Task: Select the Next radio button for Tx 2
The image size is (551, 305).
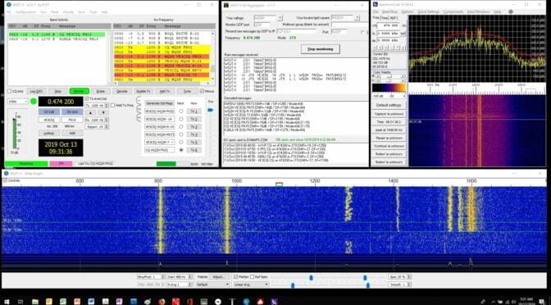Action: click(181, 119)
